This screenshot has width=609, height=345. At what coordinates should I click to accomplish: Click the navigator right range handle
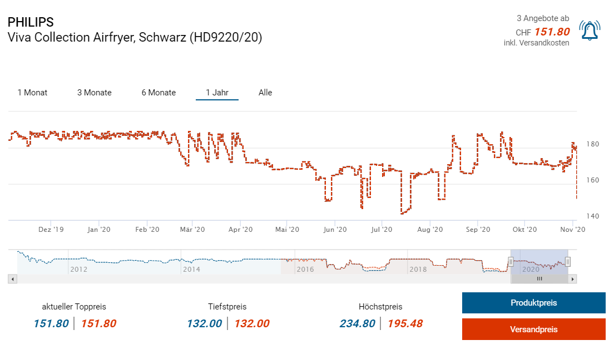(x=567, y=262)
